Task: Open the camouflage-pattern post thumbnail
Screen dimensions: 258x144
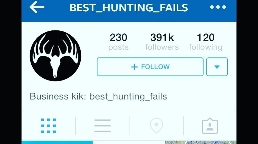Action: [201, 142]
